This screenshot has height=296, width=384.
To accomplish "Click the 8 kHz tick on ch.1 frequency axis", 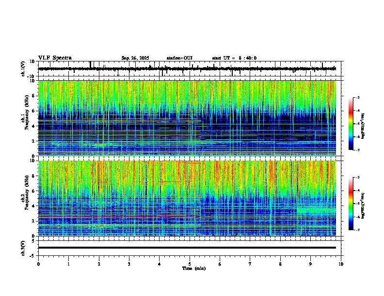I will [33, 96].
